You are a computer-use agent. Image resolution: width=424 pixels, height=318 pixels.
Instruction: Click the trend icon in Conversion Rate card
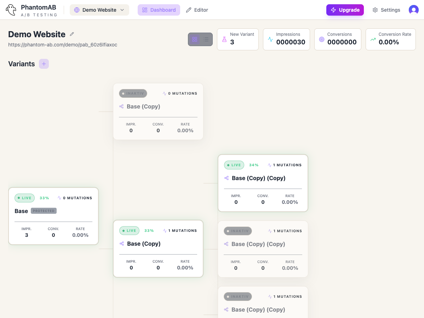(x=373, y=39)
